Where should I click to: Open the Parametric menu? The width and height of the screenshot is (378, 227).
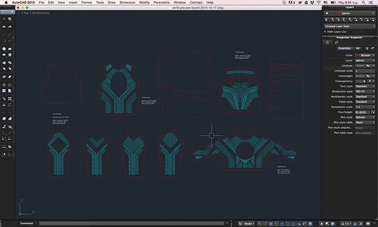pos(162,3)
